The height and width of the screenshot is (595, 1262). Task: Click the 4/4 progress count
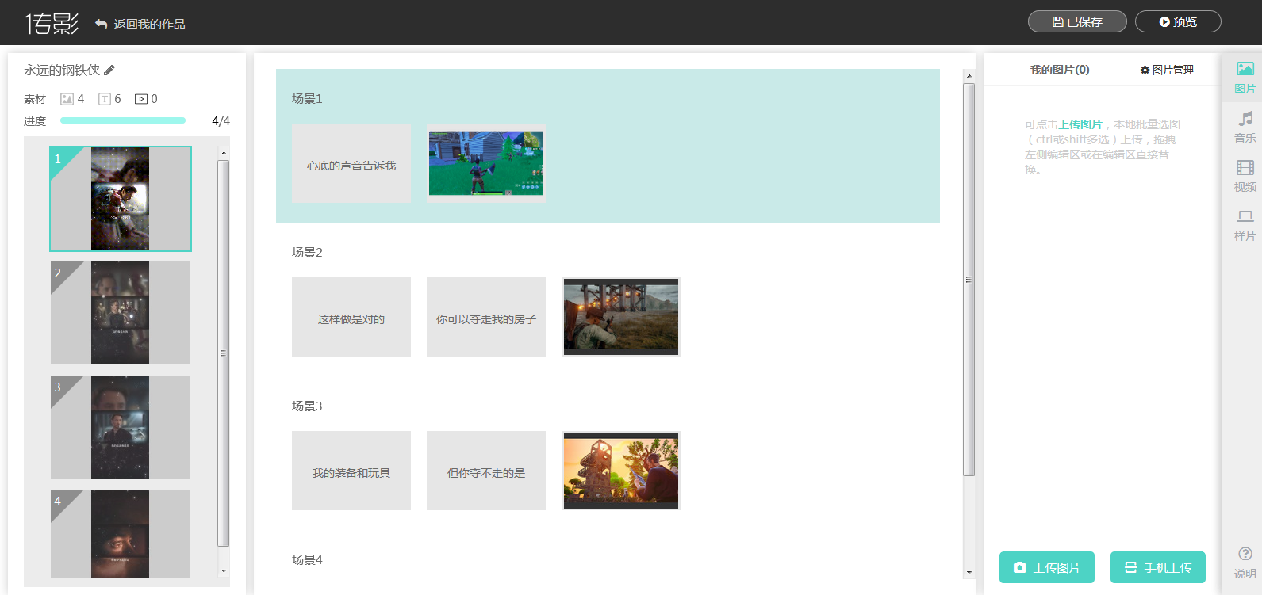[x=221, y=121]
